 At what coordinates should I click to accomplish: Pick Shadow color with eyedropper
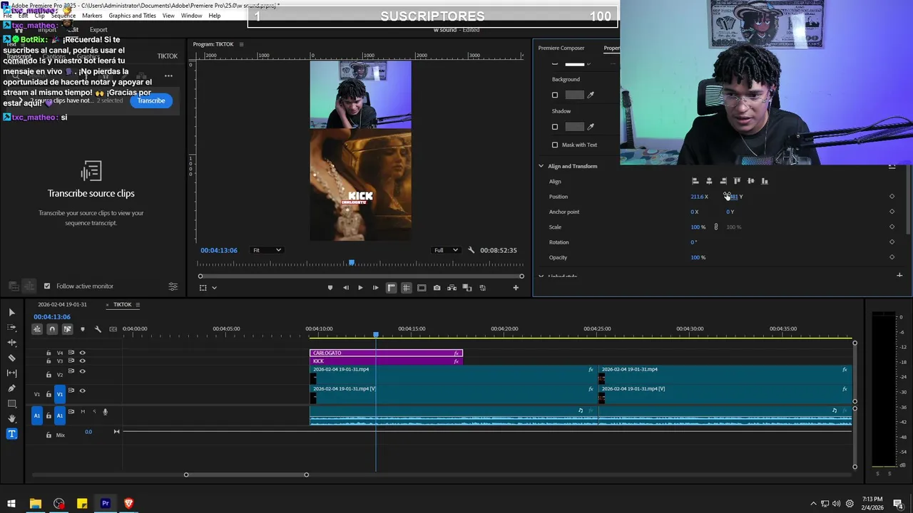point(591,127)
